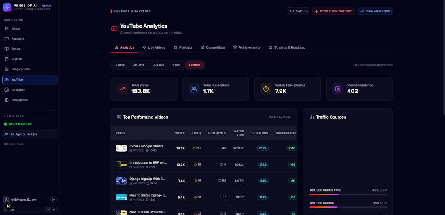Screen dimensions: 445x215
Task: Click the Total Subscribers people icon
Action: [194, 89]
